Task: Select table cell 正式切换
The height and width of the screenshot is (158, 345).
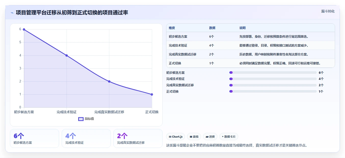Action: (x=175, y=63)
